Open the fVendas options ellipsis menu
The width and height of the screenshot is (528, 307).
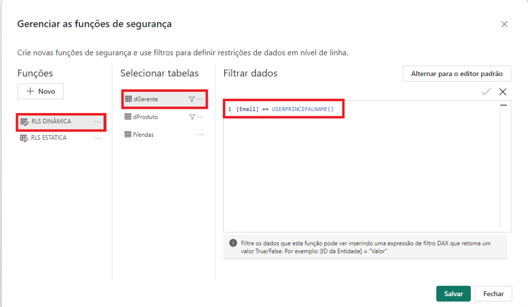[199, 134]
